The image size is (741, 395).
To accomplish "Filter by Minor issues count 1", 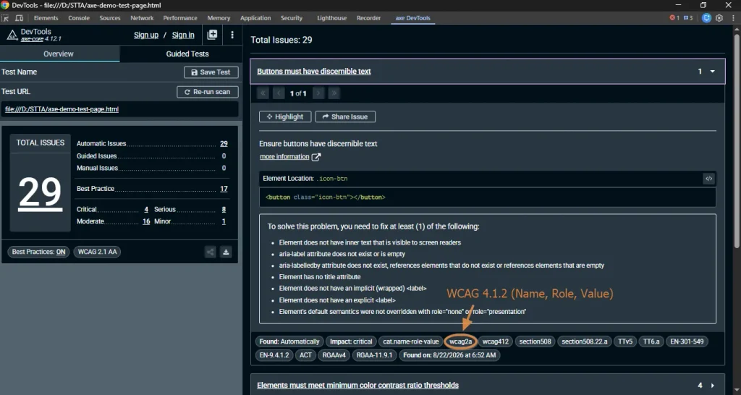I will (224, 221).
